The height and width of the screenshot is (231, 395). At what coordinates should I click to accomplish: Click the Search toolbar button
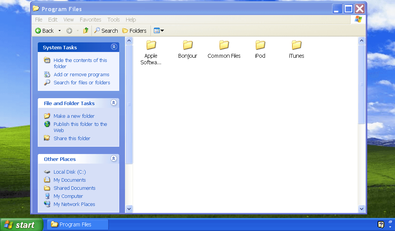pyautogui.click(x=106, y=31)
